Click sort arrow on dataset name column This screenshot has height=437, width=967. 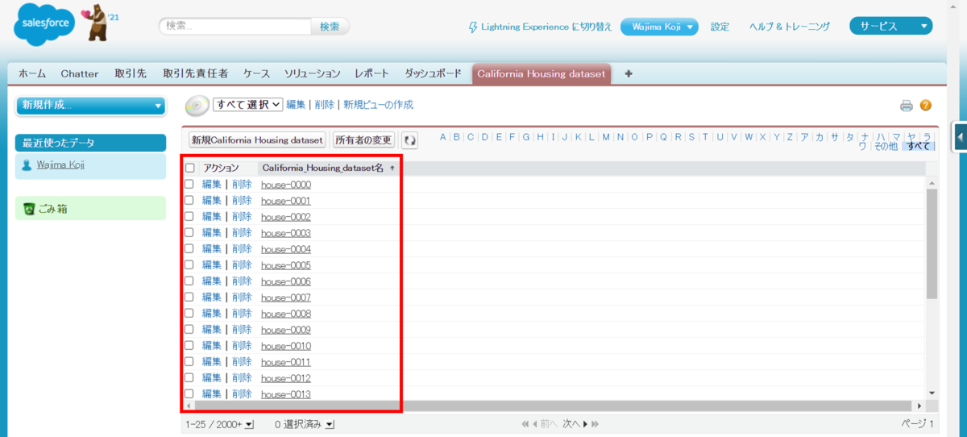point(392,169)
